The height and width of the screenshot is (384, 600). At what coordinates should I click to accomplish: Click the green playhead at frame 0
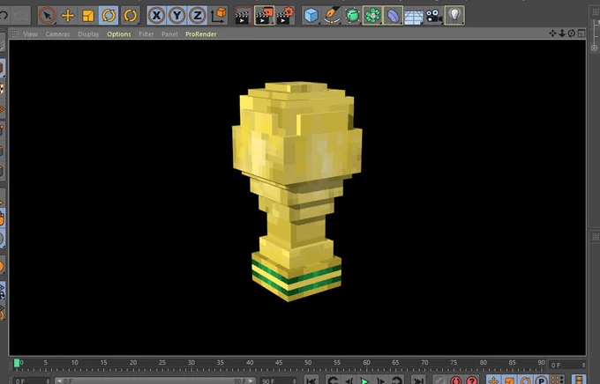click(x=17, y=363)
